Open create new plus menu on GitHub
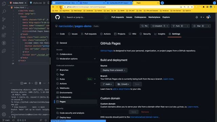The height and width of the screenshot is (122, 217). coord(202,17)
